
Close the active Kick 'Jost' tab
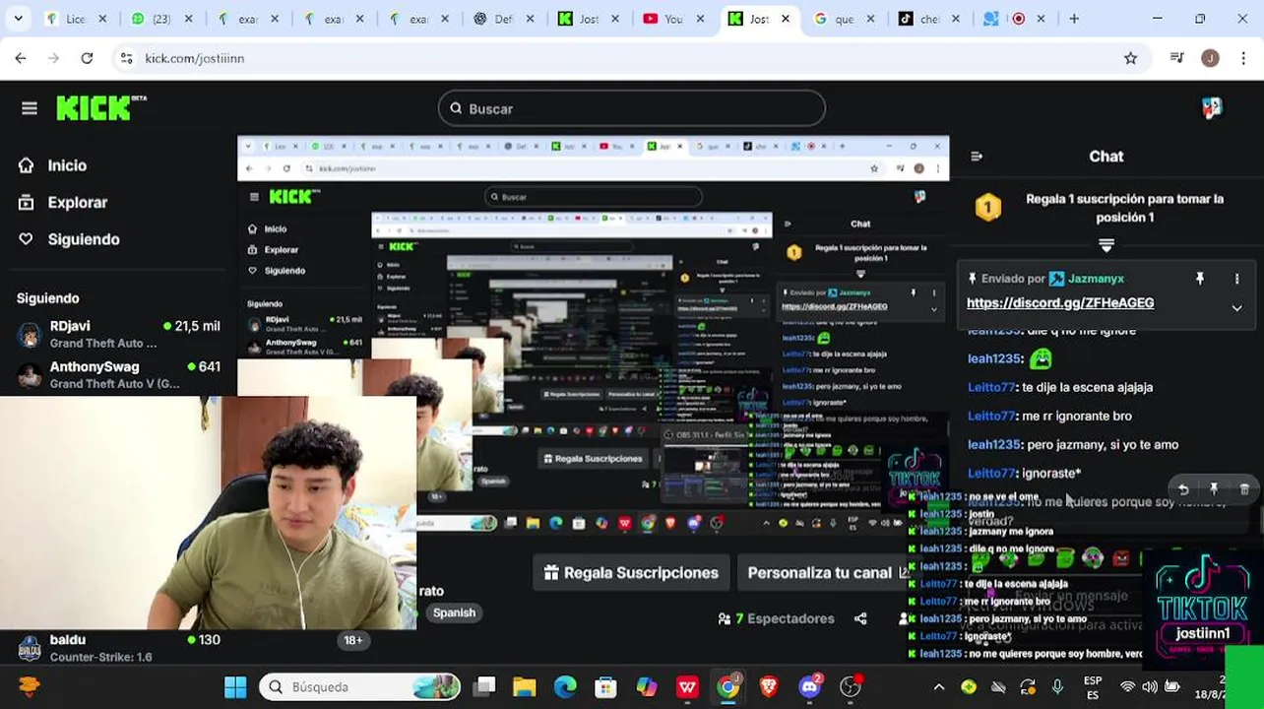click(786, 19)
